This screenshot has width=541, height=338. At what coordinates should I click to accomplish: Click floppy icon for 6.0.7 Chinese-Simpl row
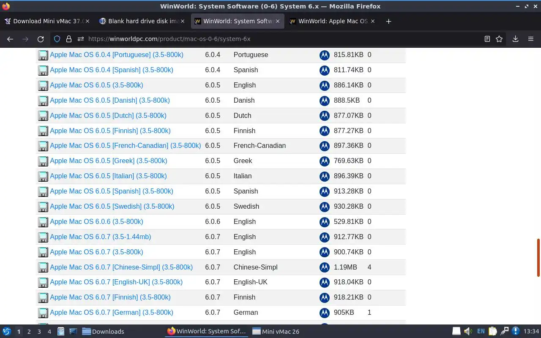click(43, 267)
